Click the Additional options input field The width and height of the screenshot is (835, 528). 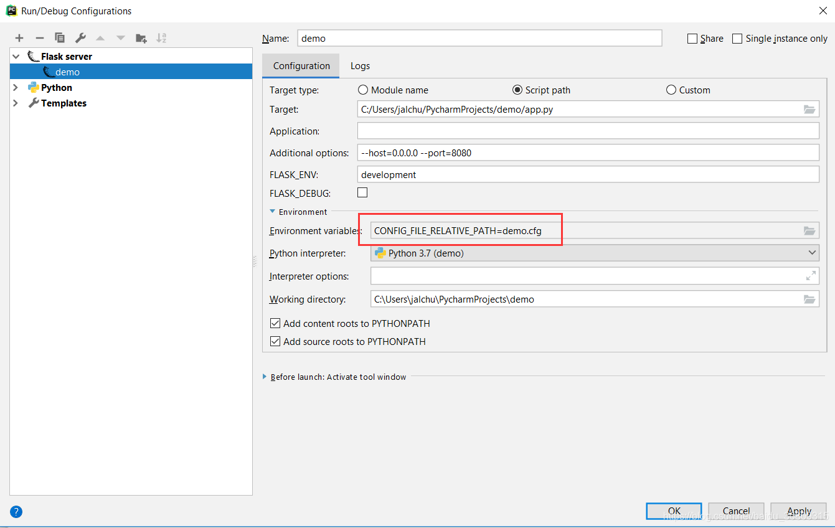[588, 153]
